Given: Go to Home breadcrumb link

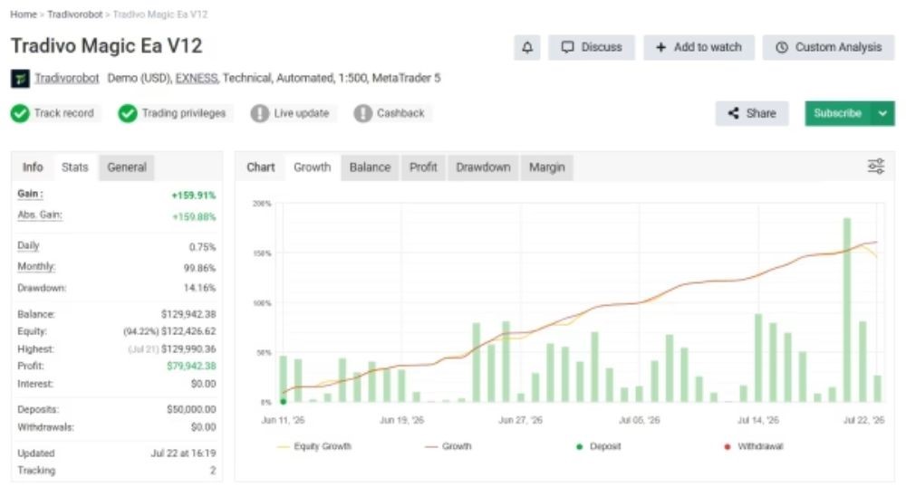Looking at the screenshot, I should (24, 14).
